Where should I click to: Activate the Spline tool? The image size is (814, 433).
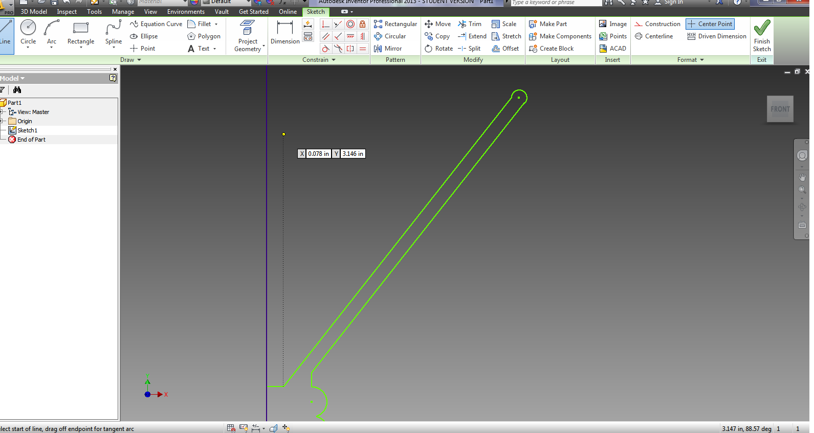[114, 34]
